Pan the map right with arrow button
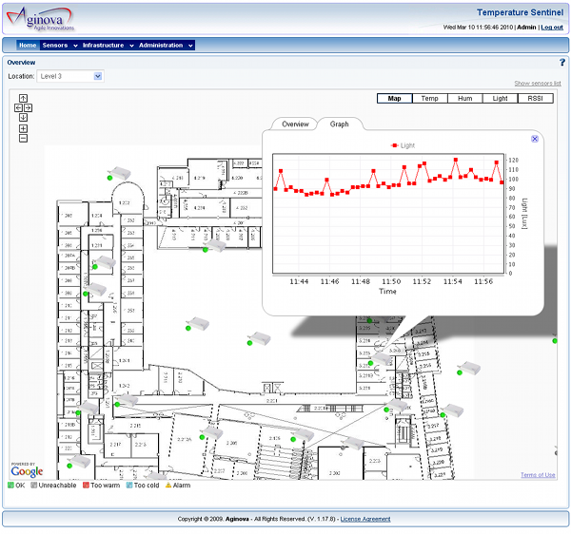Image resolution: width=571 pixels, height=534 pixels. [29, 107]
